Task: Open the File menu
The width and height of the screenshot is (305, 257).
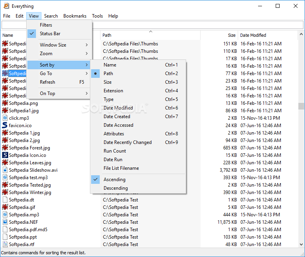Action: coord(7,16)
